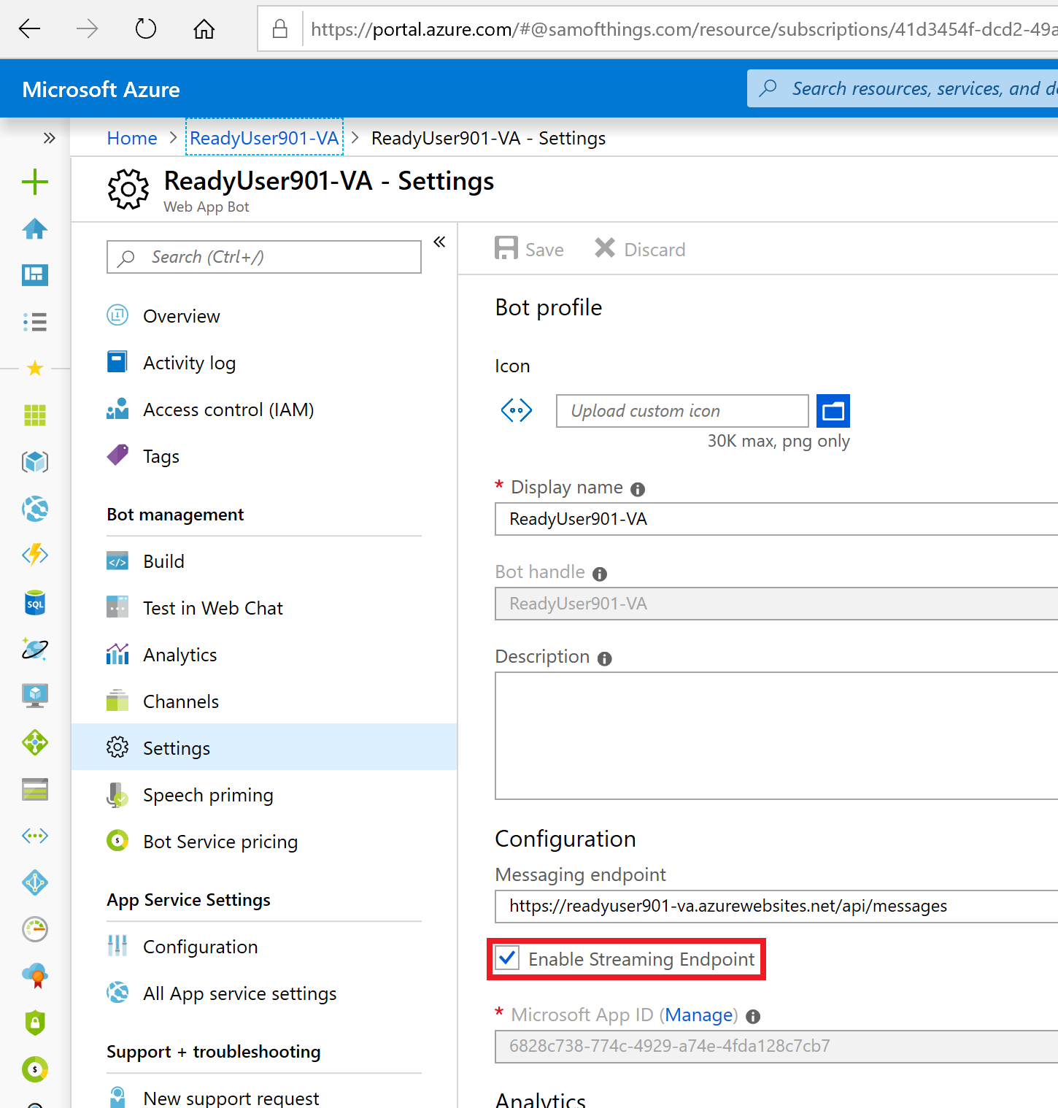Image resolution: width=1058 pixels, height=1108 pixels.
Task: Click the Description info icon
Action: click(604, 658)
